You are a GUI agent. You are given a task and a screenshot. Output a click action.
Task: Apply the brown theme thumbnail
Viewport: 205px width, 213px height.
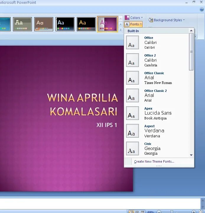point(44,24)
